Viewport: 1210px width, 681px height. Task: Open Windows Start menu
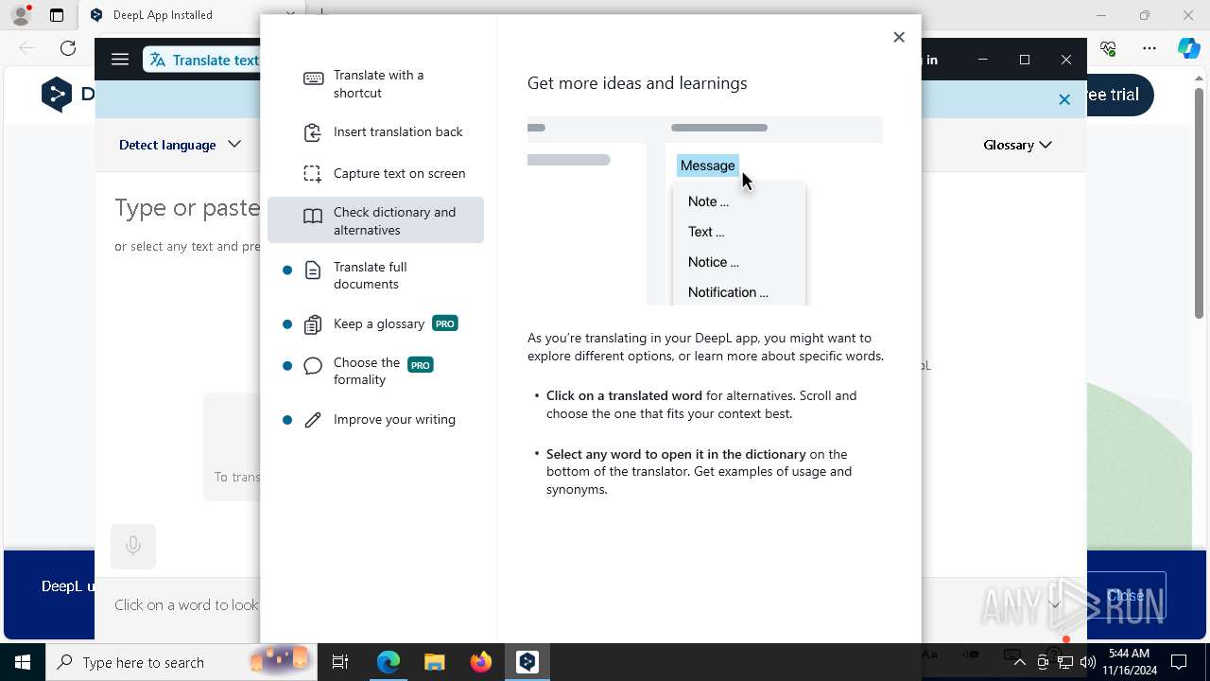[23, 662]
